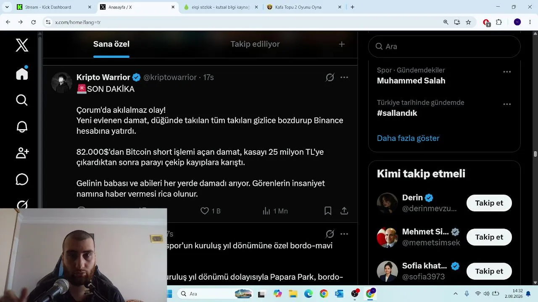Open more options on Kripto Warrior's post
Image resolution: width=538 pixels, height=302 pixels.
[x=344, y=77]
